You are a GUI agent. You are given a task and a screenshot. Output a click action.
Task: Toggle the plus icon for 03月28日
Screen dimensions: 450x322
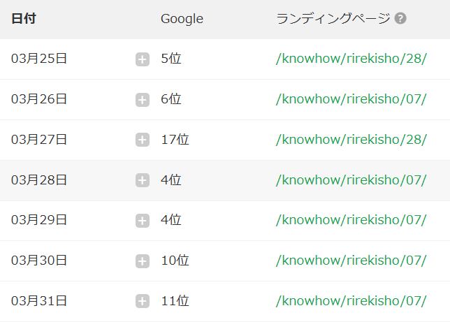tap(143, 180)
